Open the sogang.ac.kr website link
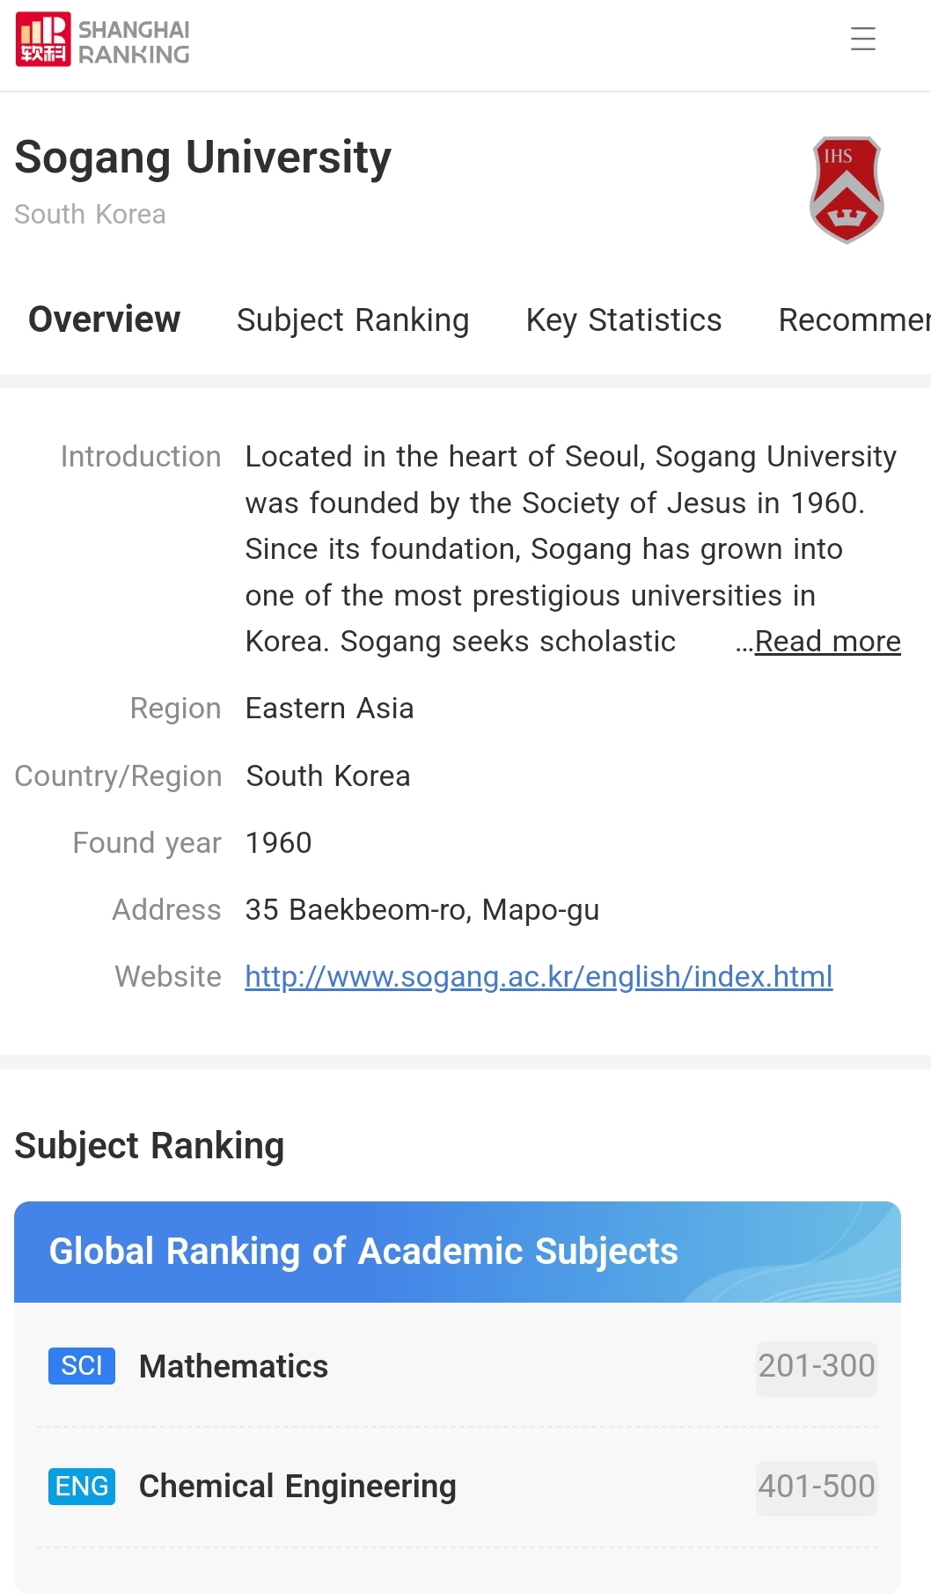This screenshot has width=931, height=1594. click(x=539, y=976)
